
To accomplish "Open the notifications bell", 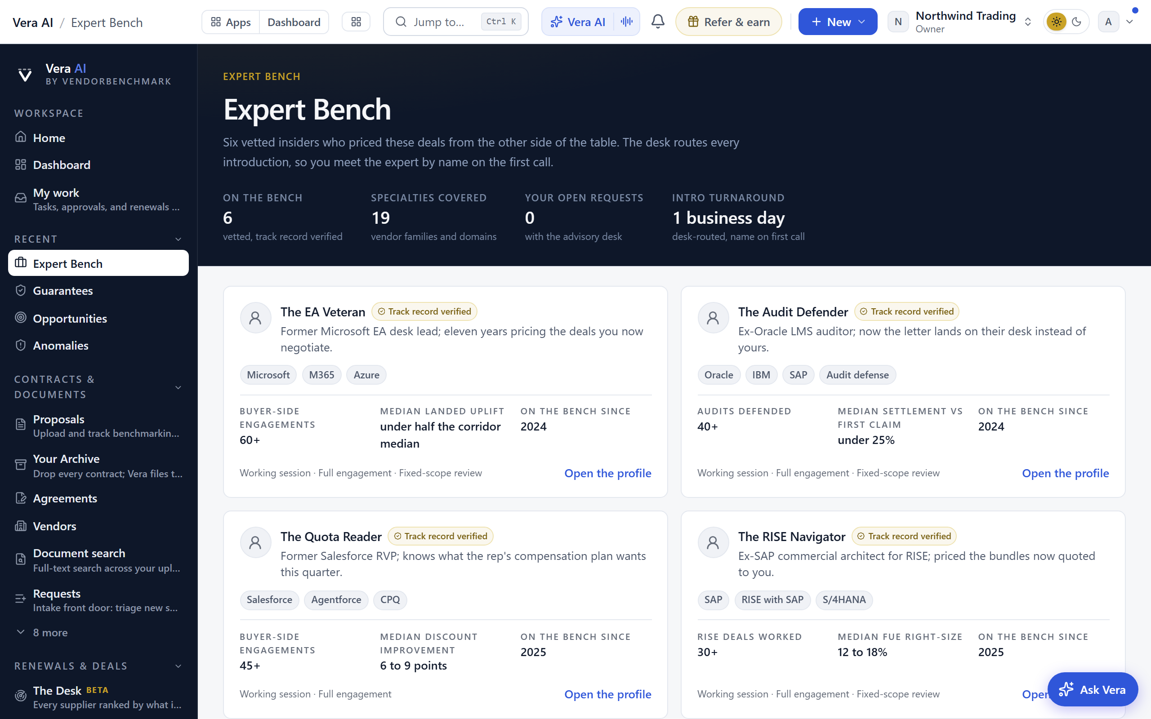I will [x=658, y=22].
